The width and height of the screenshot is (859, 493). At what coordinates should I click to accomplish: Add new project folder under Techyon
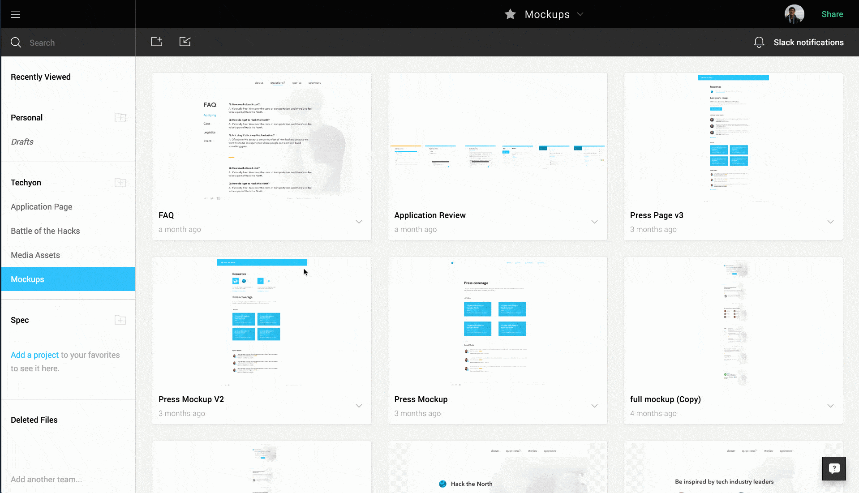(120, 183)
